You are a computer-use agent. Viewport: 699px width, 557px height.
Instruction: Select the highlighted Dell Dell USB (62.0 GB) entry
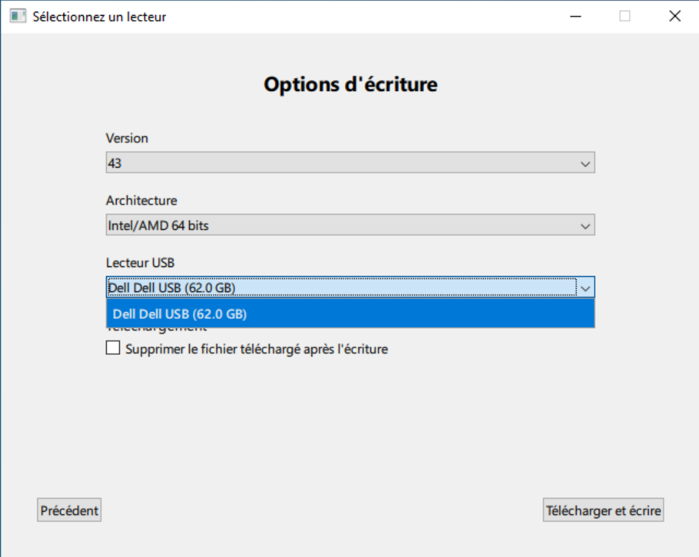pyautogui.click(x=350, y=314)
